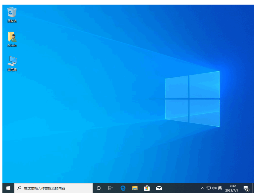The height and width of the screenshot is (193, 257).
Task: Launch Microsoft Store from the taskbar
Action: coord(147,188)
